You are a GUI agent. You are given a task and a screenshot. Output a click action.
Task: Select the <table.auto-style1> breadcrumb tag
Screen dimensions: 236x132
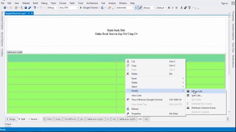(x=95, y=119)
